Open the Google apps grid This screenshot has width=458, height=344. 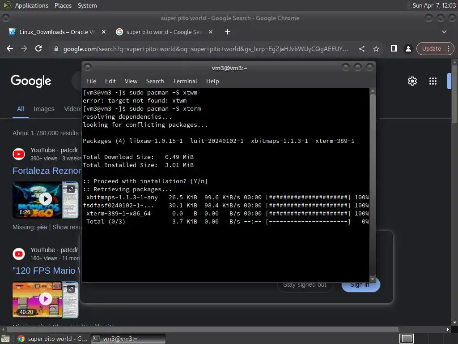(433, 81)
